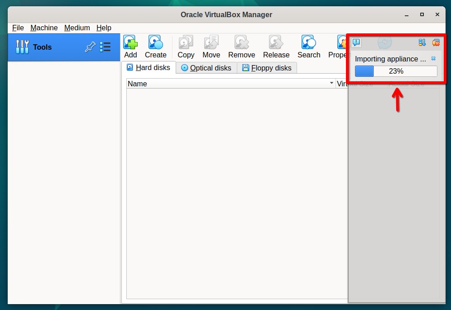451x310 pixels.
Task: Open the Tools list menu icon
Action: tap(105, 47)
